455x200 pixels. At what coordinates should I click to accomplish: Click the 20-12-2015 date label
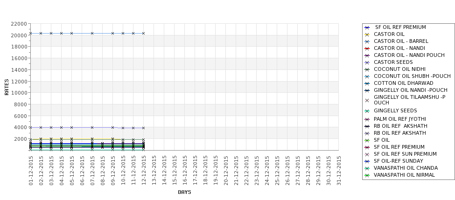pos(226,171)
